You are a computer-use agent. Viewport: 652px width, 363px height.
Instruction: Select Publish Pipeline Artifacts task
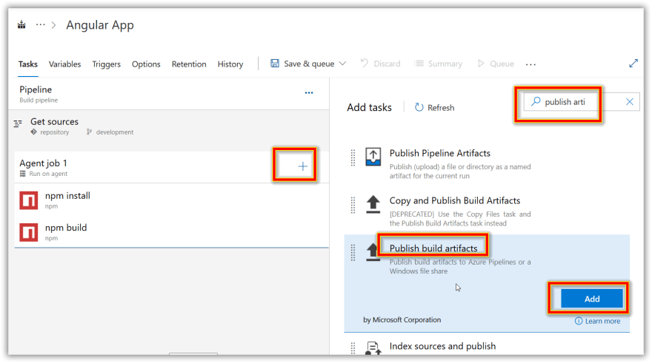(440, 153)
